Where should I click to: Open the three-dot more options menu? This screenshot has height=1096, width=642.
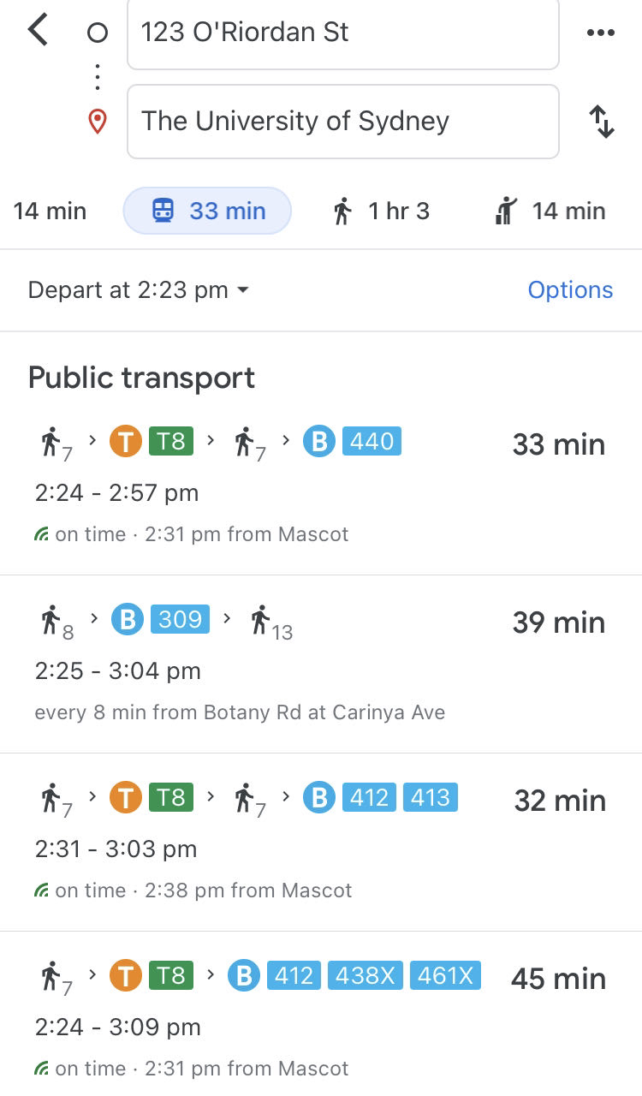point(600,33)
